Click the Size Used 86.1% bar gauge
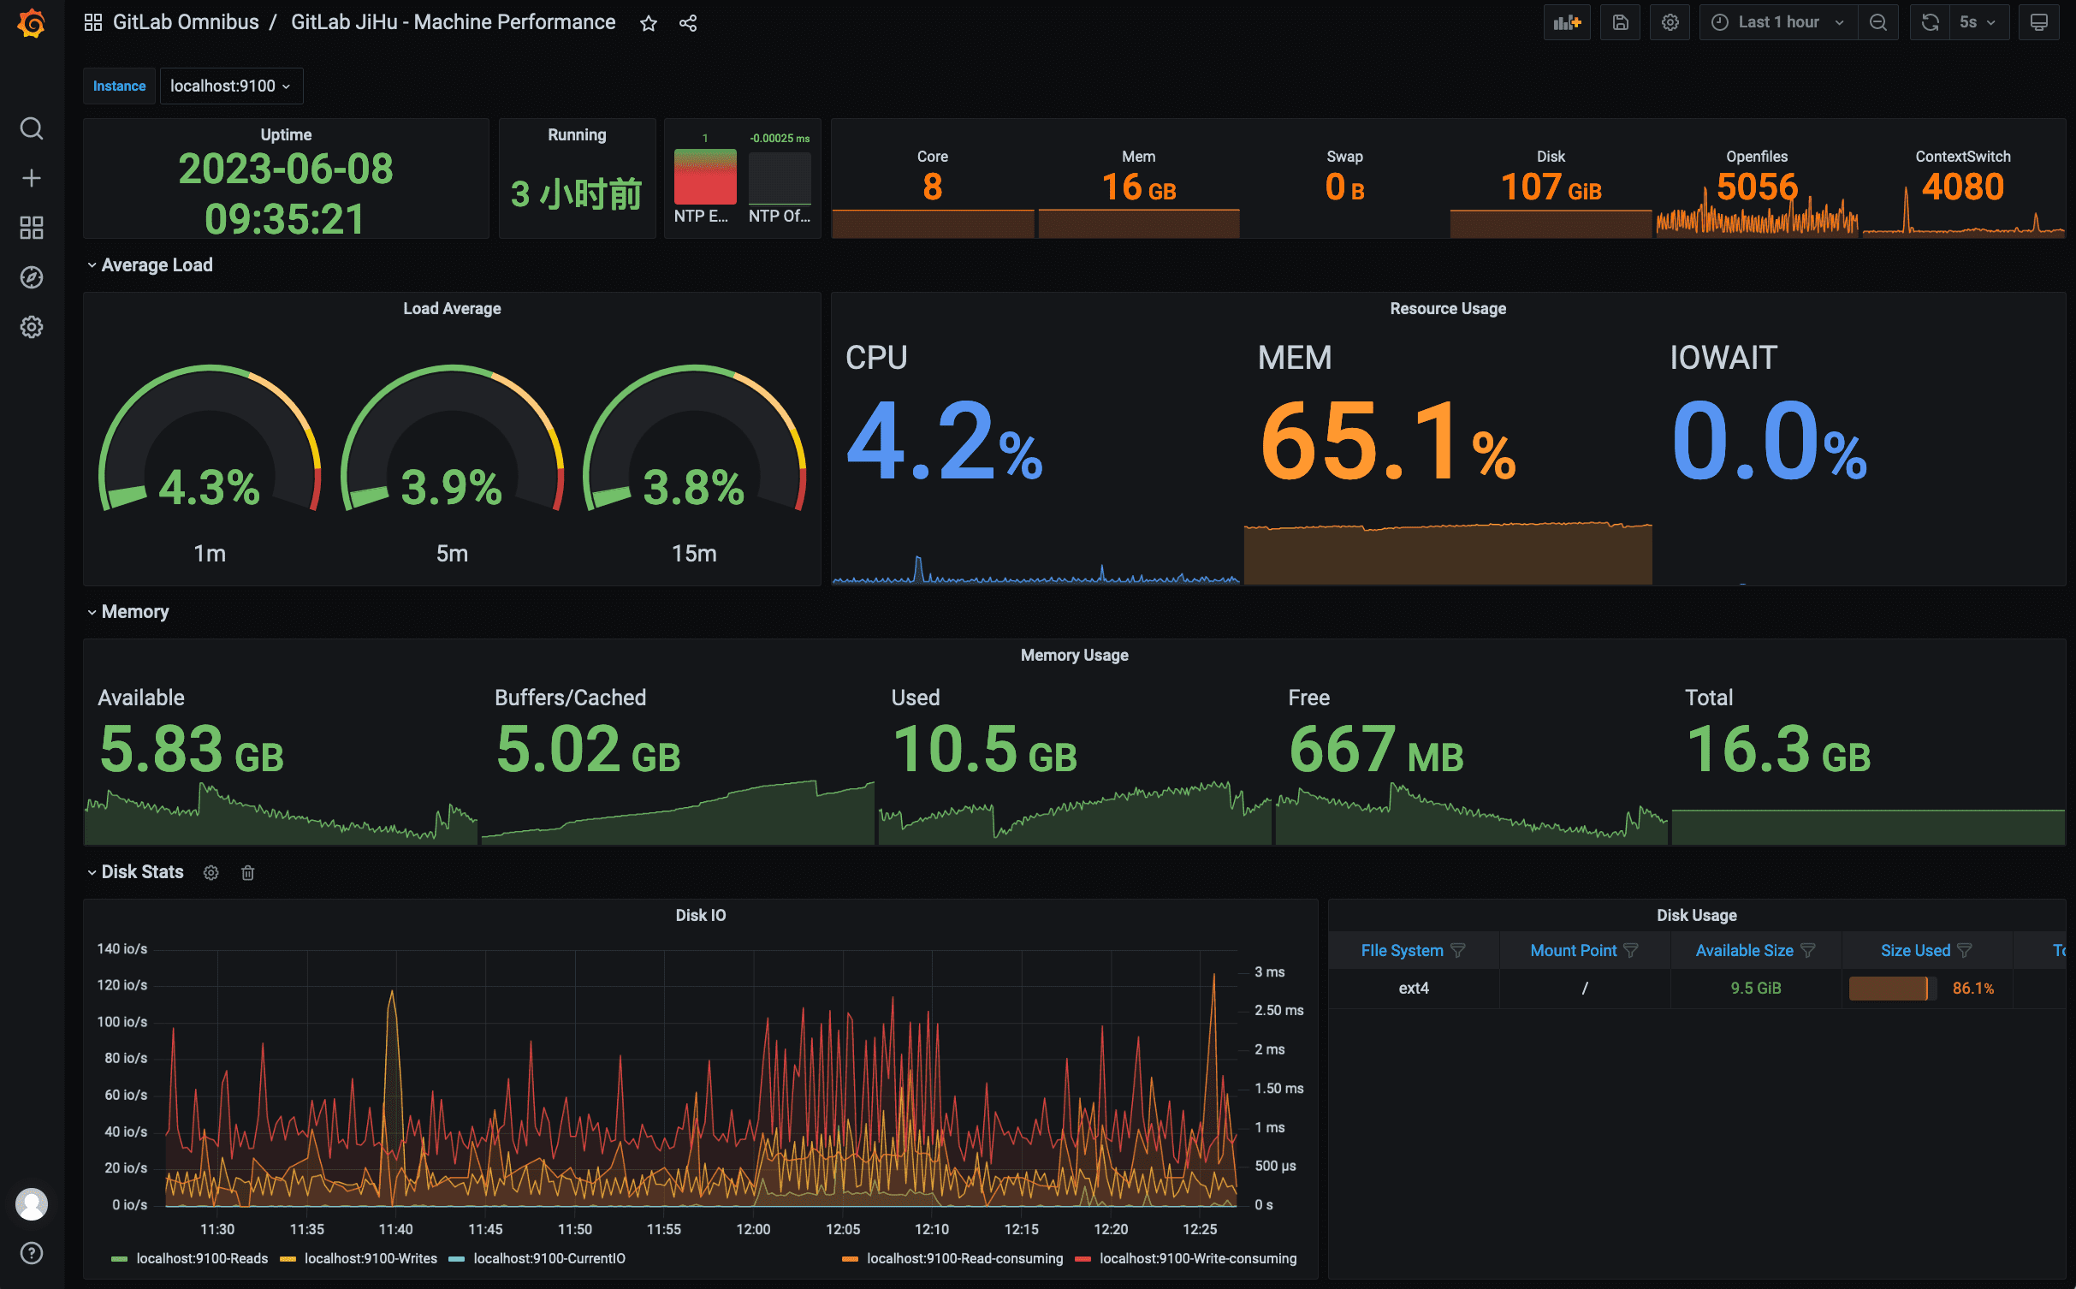Viewport: 2076px width, 1289px height. 1891,989
